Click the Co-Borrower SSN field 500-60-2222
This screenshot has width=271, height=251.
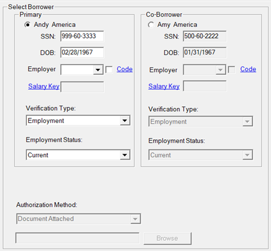(x=205, y=36)
